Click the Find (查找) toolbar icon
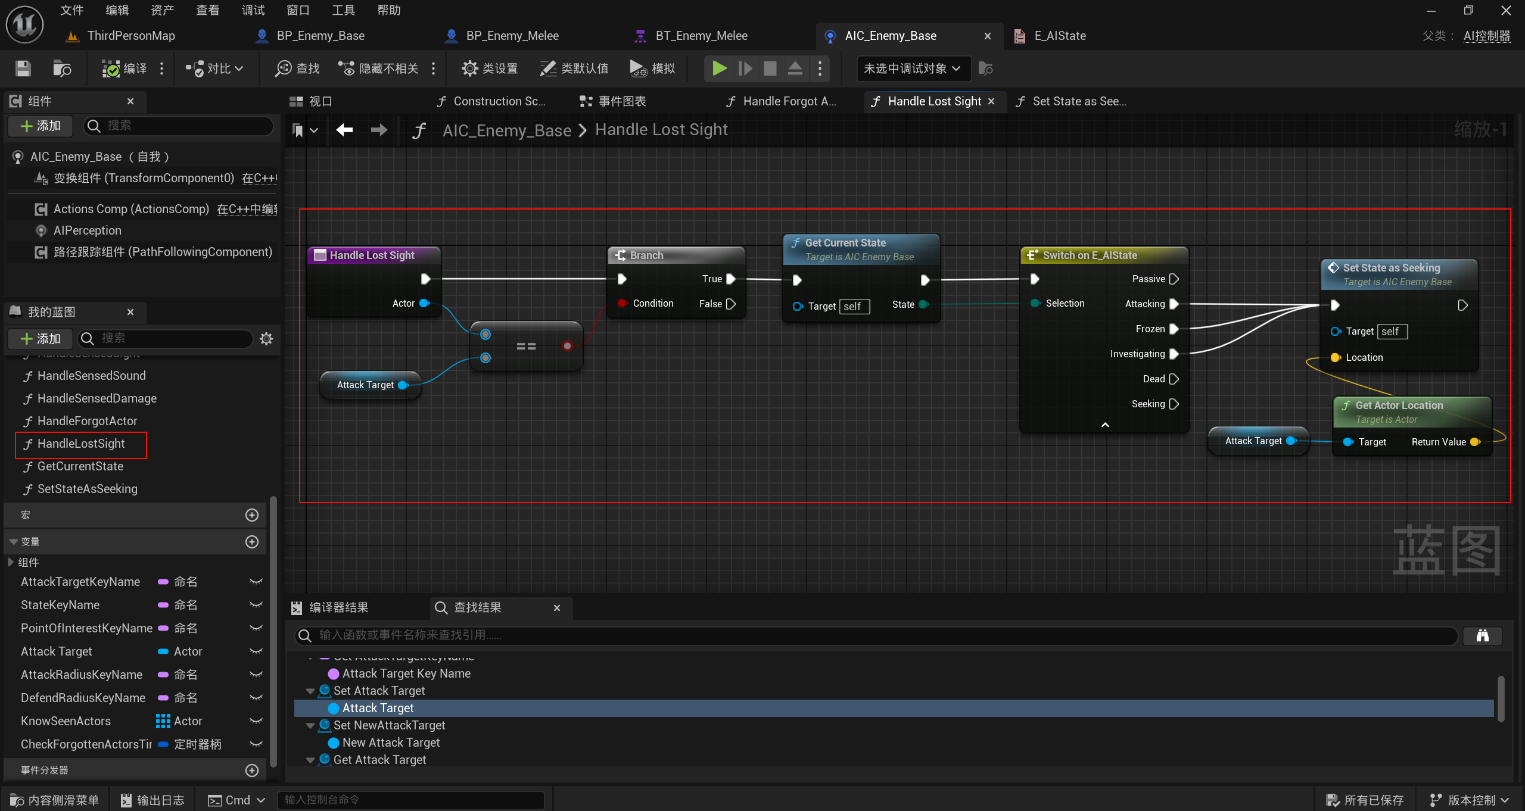Screen dimensions: 1525x811 [x=283, y=68]
